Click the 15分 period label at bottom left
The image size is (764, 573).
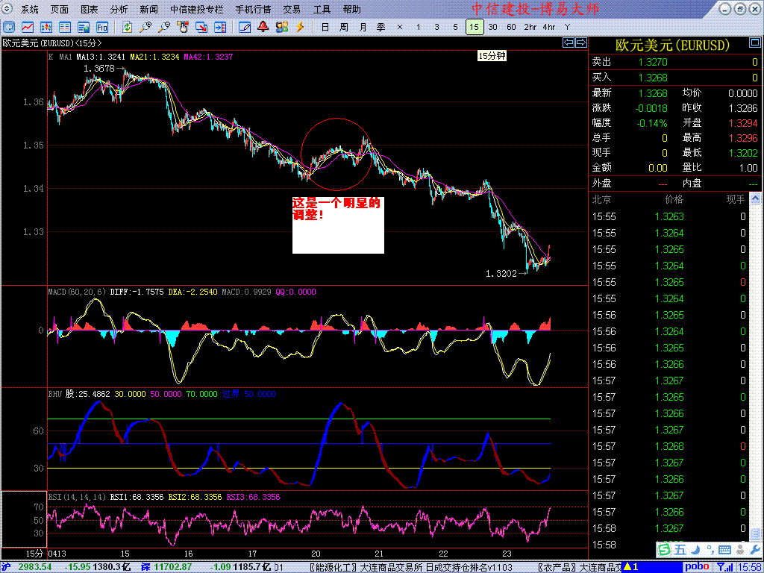tap(35, 554)
